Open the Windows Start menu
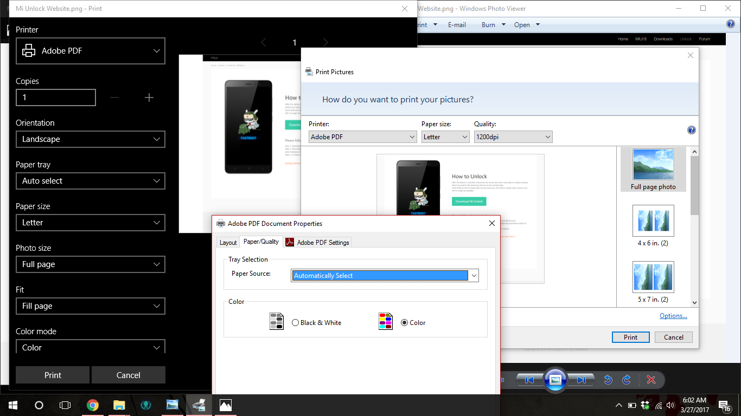Viewport: 741px width, 416px height. 12,405
